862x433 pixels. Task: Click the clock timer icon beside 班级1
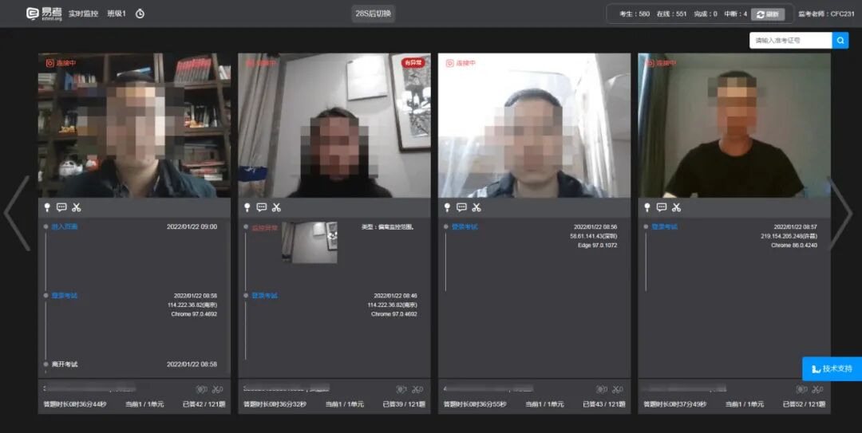(x=140, y=14)
